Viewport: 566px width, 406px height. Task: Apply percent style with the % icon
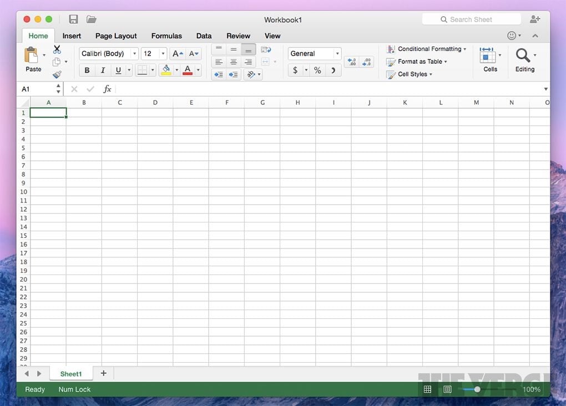click(317, 70)
